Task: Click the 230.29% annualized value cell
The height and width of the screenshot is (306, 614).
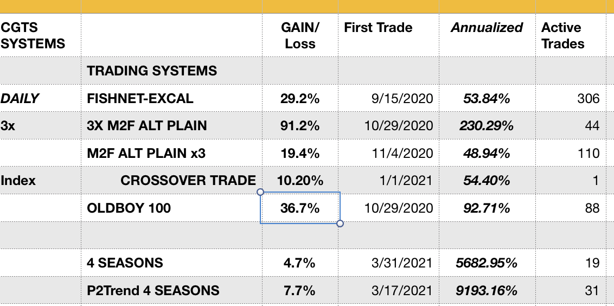Action: pos(487,126)
